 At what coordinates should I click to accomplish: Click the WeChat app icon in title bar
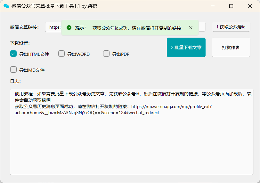[6, 6]
